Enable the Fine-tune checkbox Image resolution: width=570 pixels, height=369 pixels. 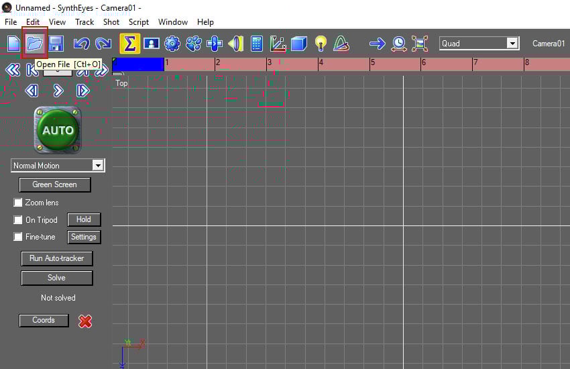click(x=18, y=237)
